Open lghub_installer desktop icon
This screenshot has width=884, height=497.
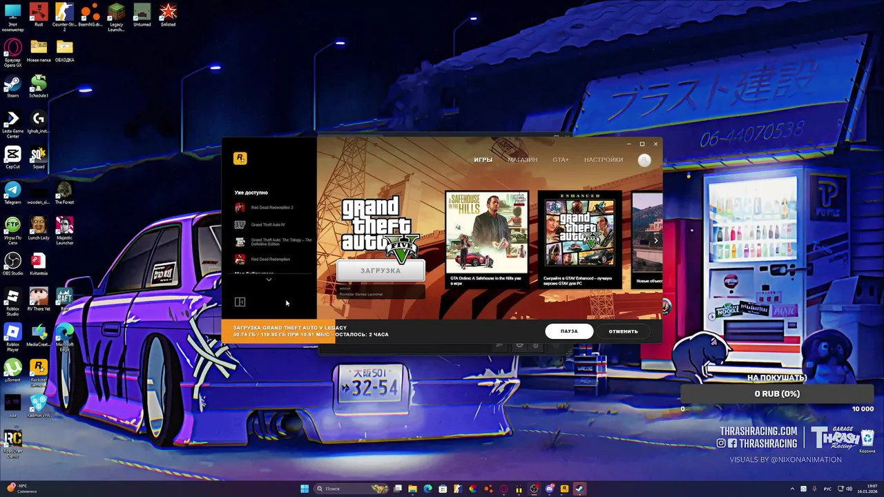click(x=39, y=122)
